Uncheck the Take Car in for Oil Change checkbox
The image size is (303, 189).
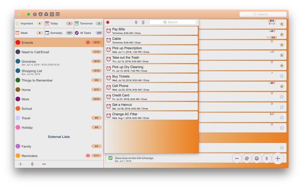110,158
